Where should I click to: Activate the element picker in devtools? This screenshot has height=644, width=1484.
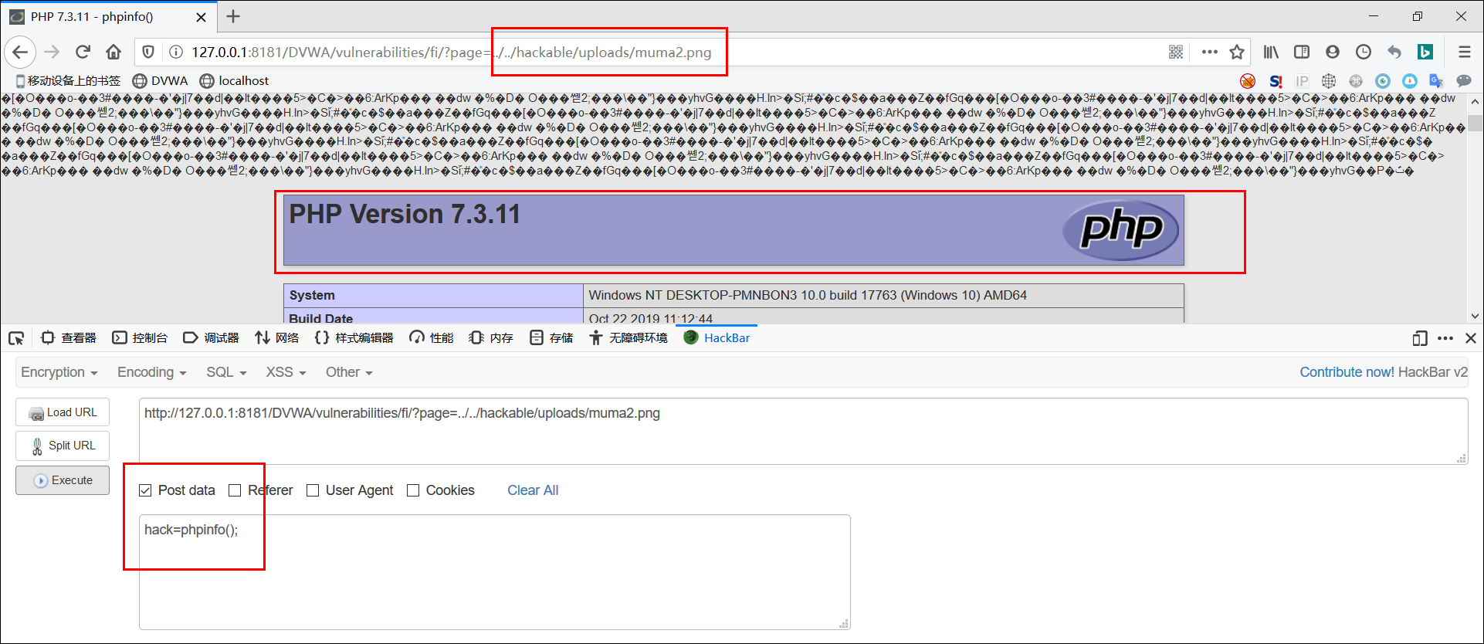pos(16,338)
